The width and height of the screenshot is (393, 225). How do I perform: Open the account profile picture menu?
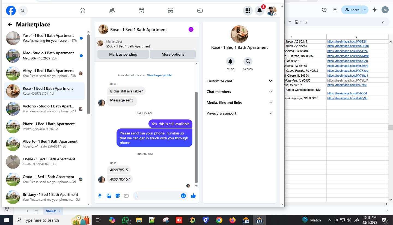(x=272, y=11)
